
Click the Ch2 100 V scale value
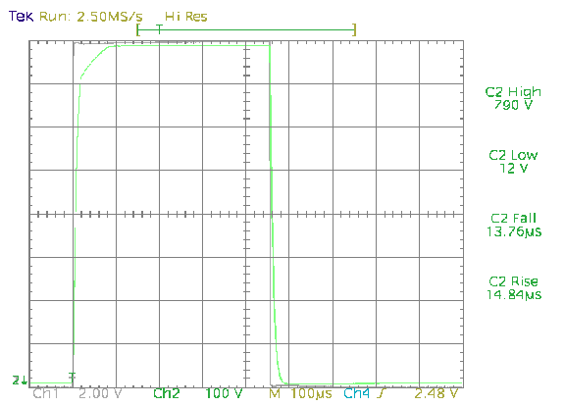tap(224, 393)
